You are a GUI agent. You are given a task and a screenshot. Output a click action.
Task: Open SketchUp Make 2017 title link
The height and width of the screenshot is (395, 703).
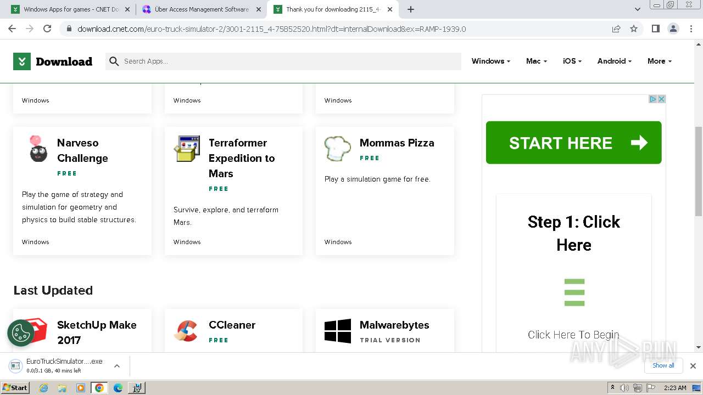pyautogui.click(x=97, y=332)
